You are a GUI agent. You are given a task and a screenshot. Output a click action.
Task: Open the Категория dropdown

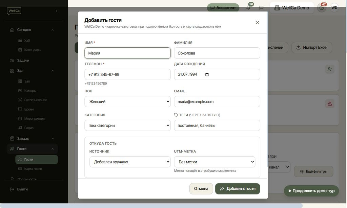point(127,125)
